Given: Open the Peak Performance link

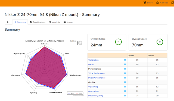Looking at the screenshot, I should coord(97,78).
